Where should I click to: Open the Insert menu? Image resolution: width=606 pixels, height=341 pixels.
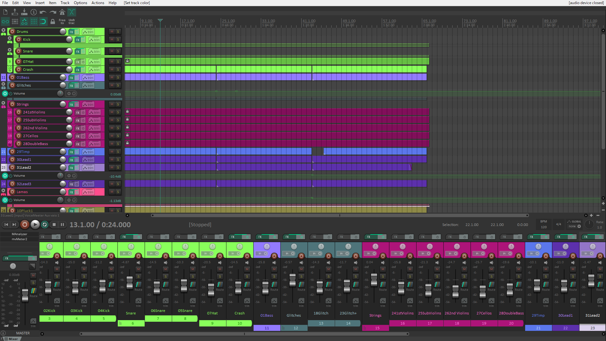coord(40,3)
